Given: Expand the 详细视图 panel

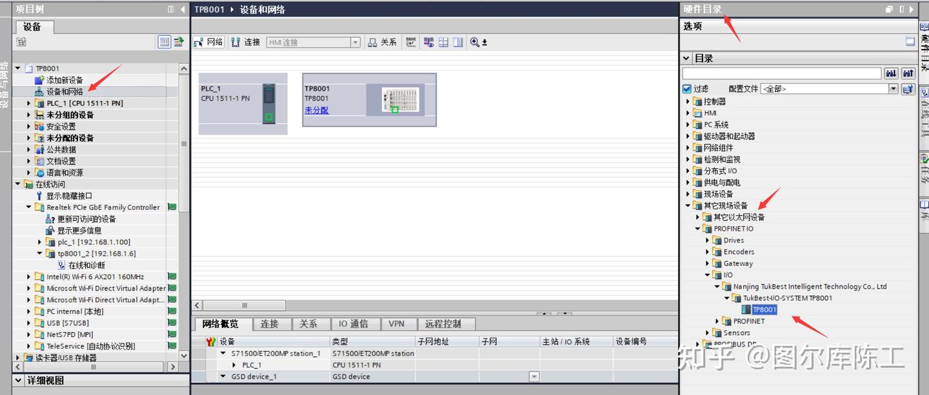Looking at the screenshot, I should pos(18,381).
